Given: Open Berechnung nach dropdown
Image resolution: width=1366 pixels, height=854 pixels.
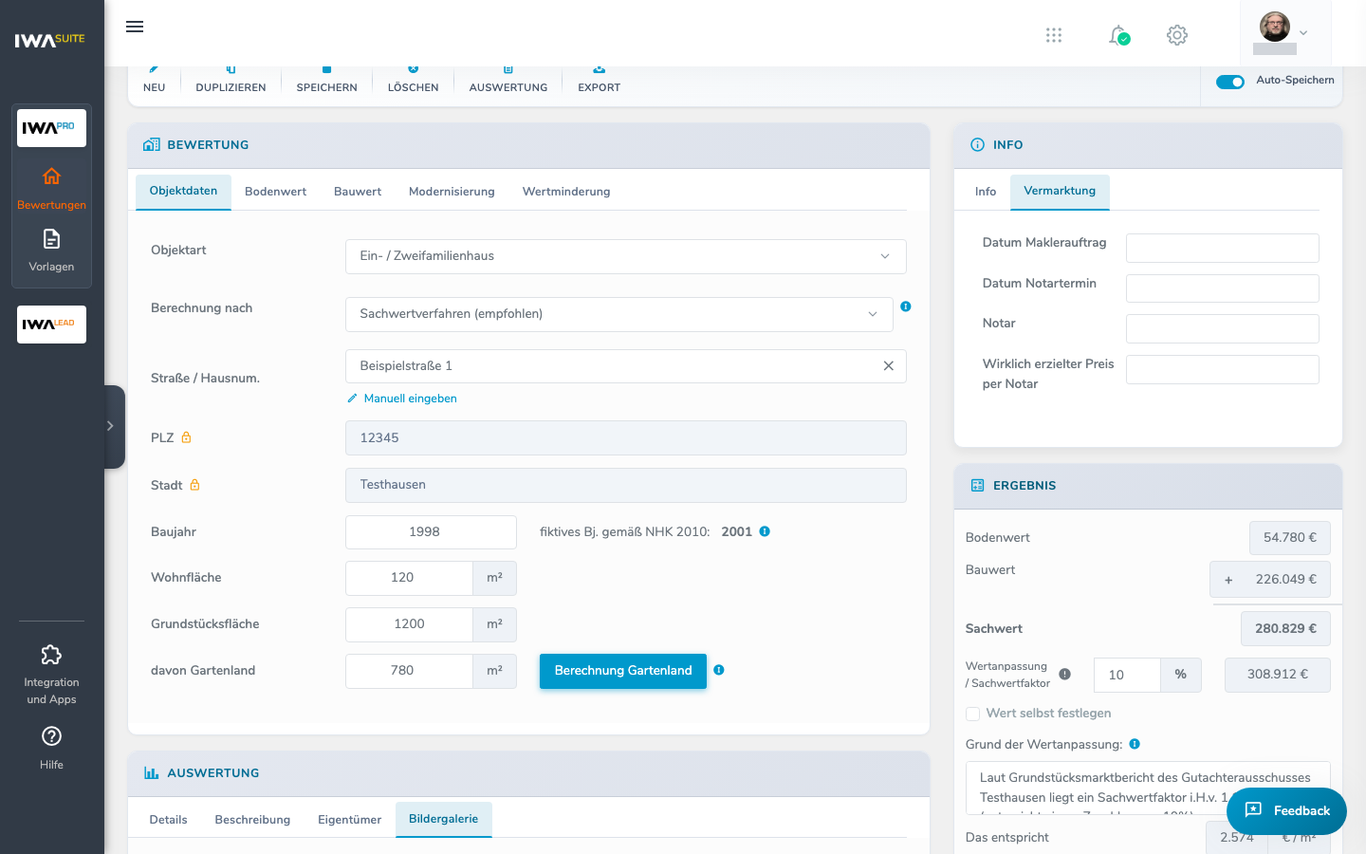Looking at the screenshot, I should point(619,314).
